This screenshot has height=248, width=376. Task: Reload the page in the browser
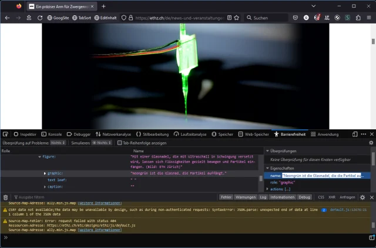39,18
